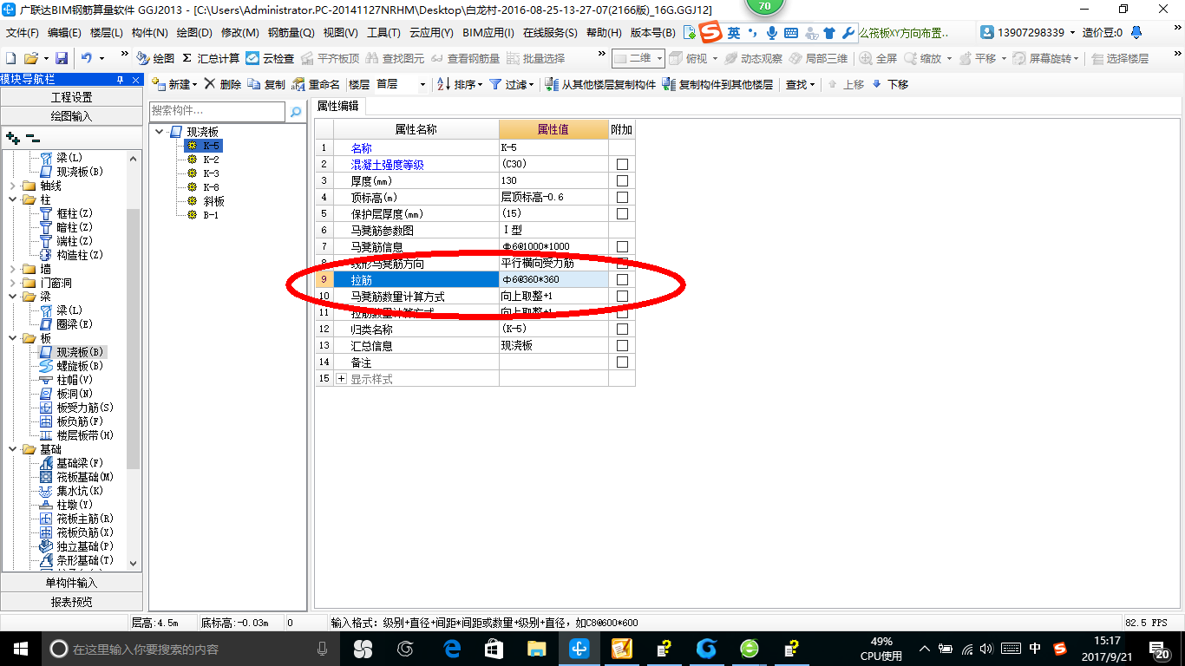Screen dimensions: 1185x666
Task: Select 构造柱(Z) in the navigation tree
Action: 80,255
